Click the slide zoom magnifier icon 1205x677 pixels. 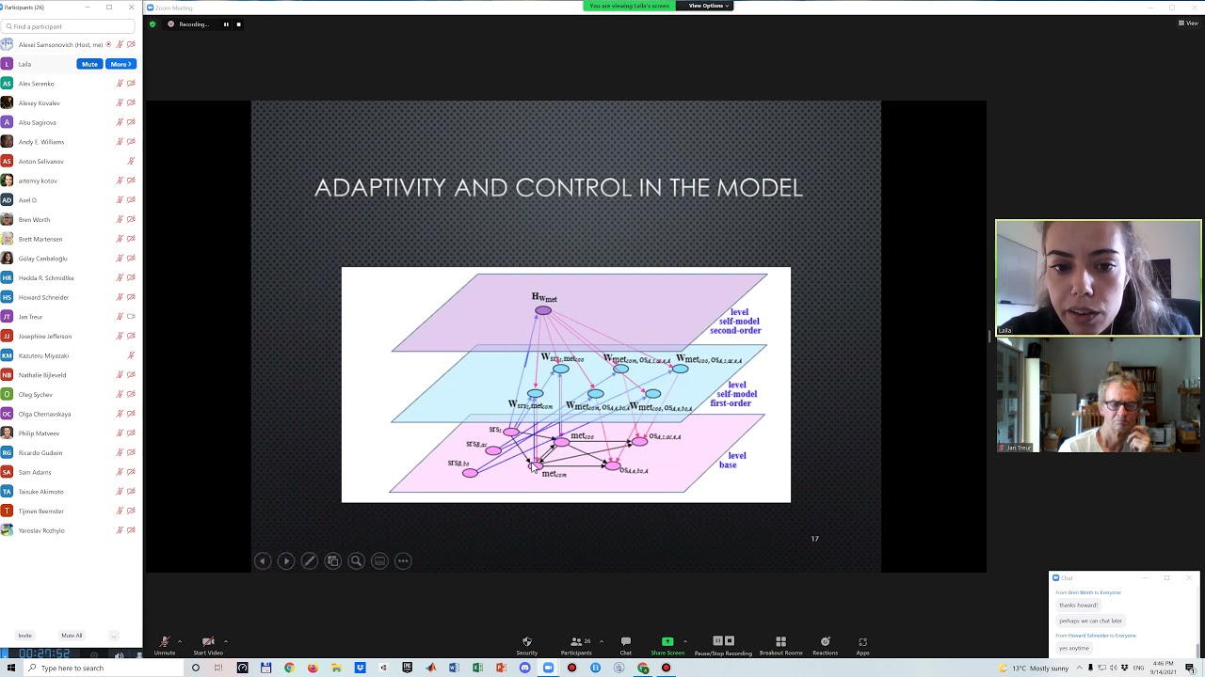357,561
